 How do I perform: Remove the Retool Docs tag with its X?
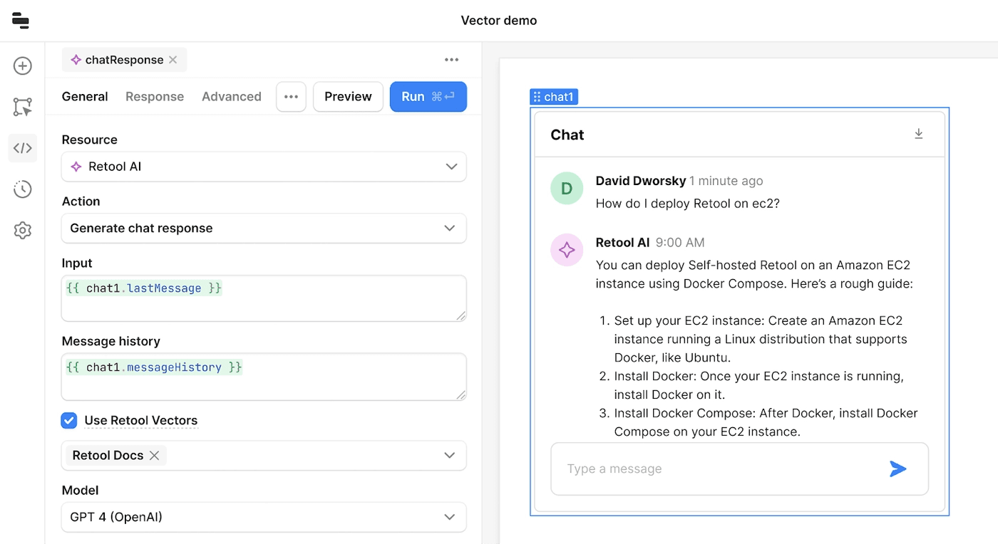[x=155, y=455]
